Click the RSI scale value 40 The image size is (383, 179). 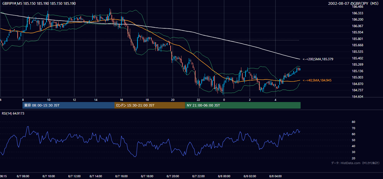click(x=353, y=146)
